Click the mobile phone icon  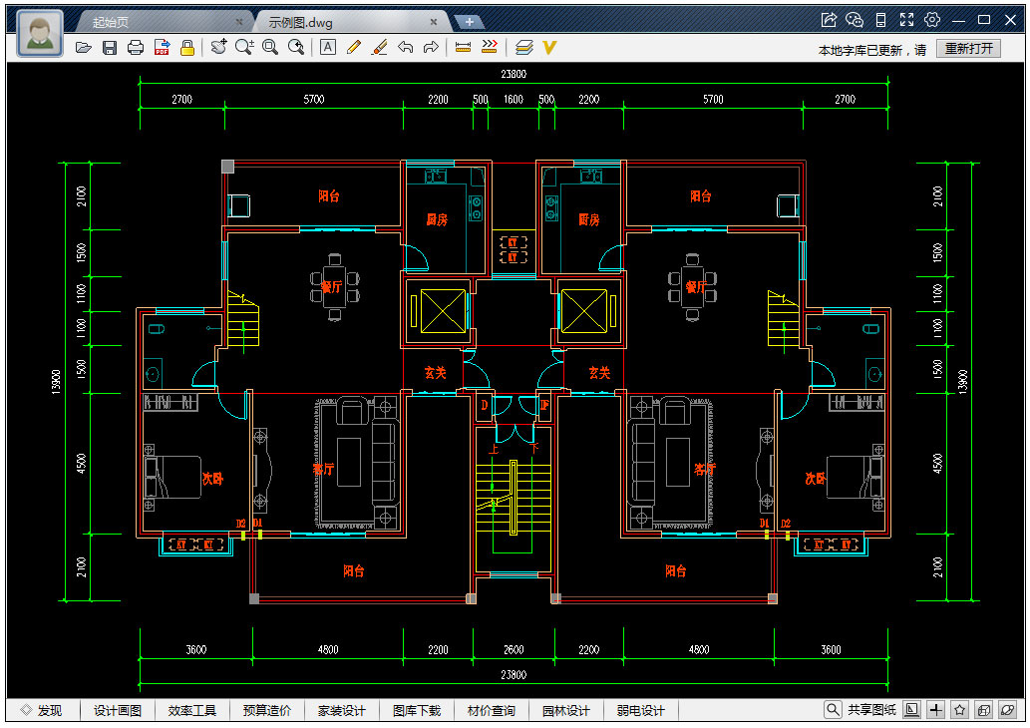pyautogui.click(x=880, y=20)
